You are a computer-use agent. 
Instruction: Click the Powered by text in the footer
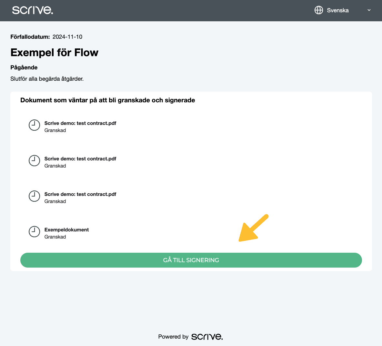tap(173, 337)
